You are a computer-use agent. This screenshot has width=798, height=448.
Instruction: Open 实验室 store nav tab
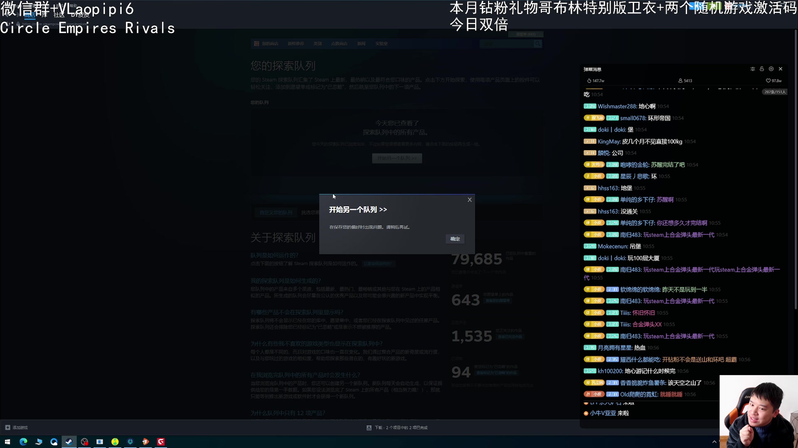[x=382, y=44]
